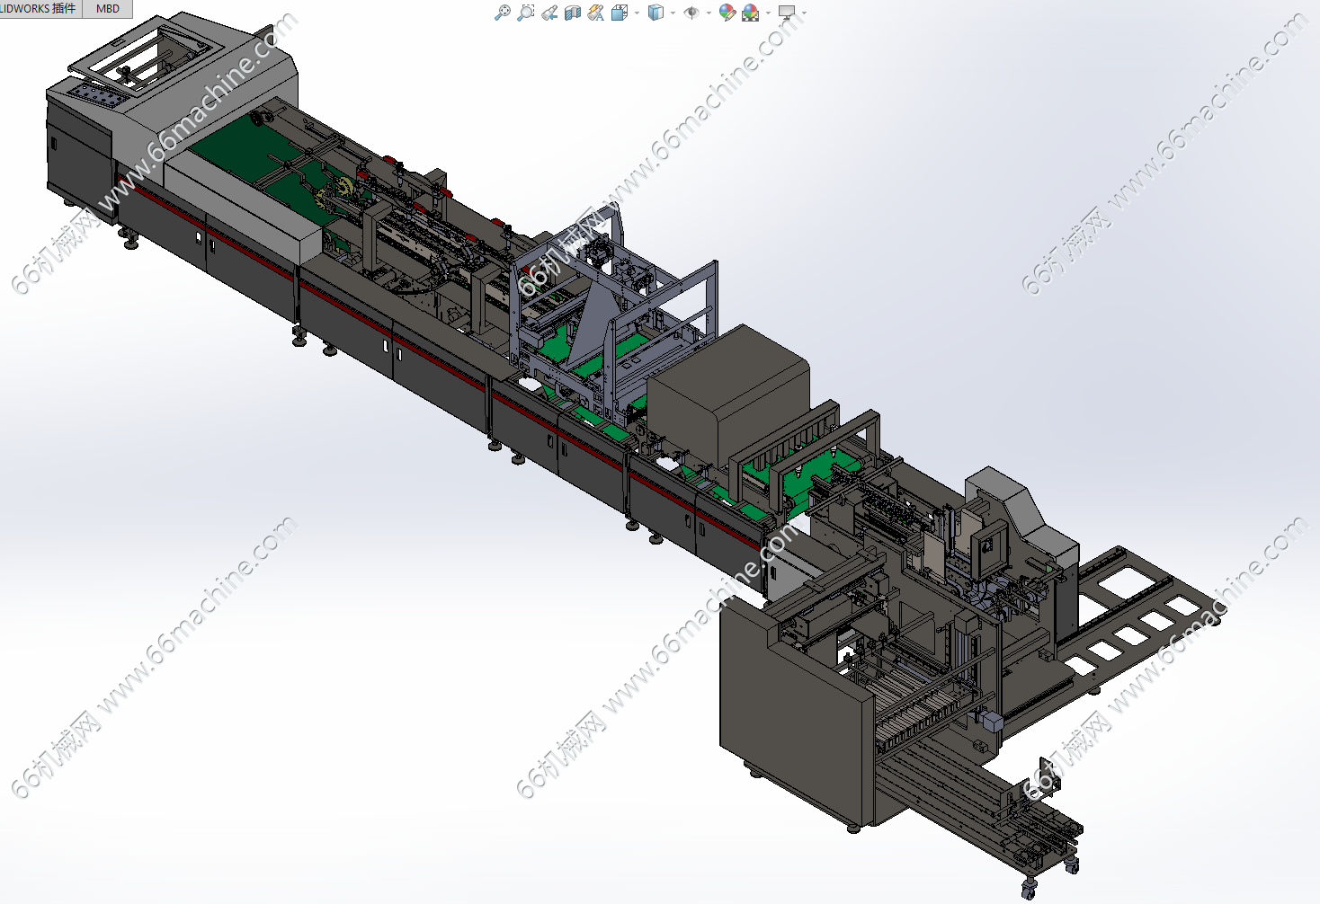
Task: Open the Dynamic Annotation Views tool
Action: 596,13
